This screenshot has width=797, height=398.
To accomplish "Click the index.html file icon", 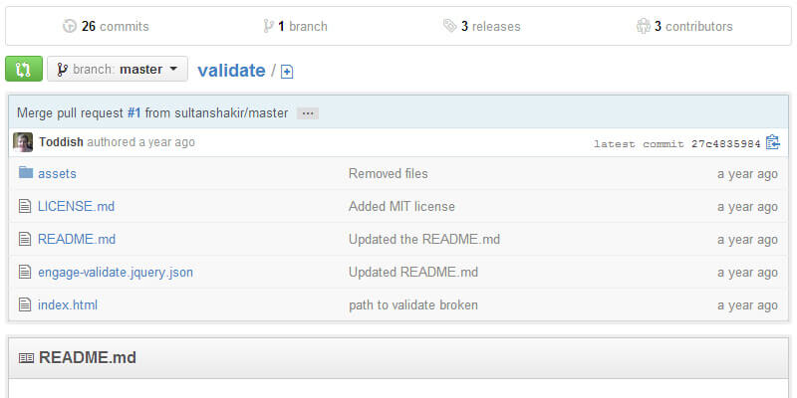I will point(25,304).
